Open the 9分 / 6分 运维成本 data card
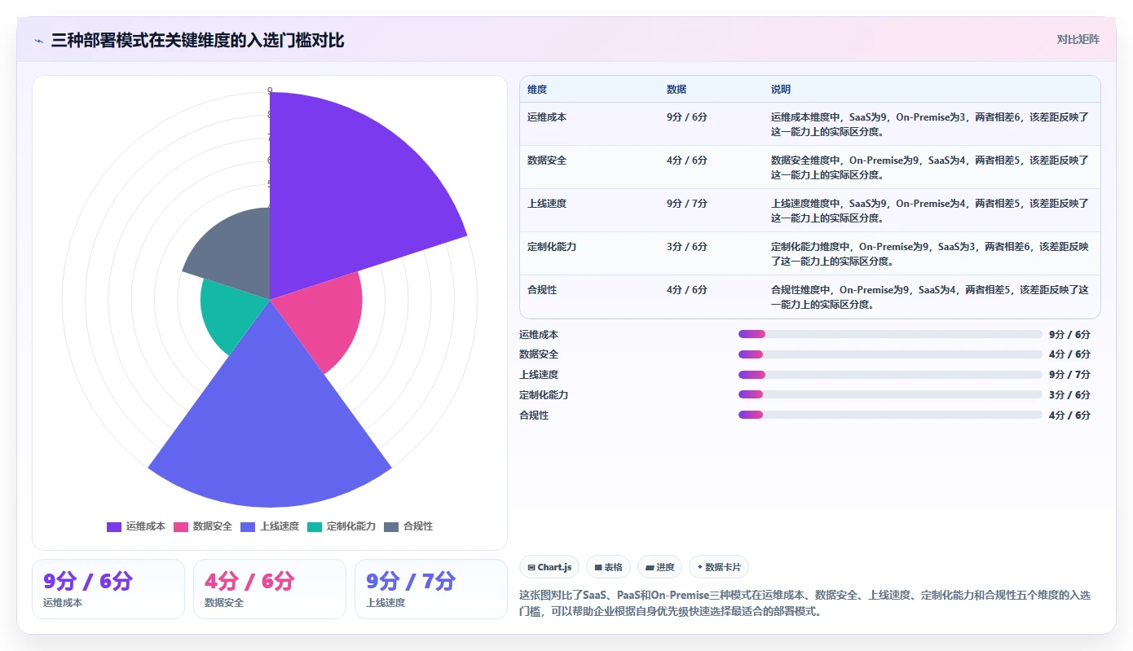The width and height of the screenshot is (1133, 651). [x=108, y=589]
